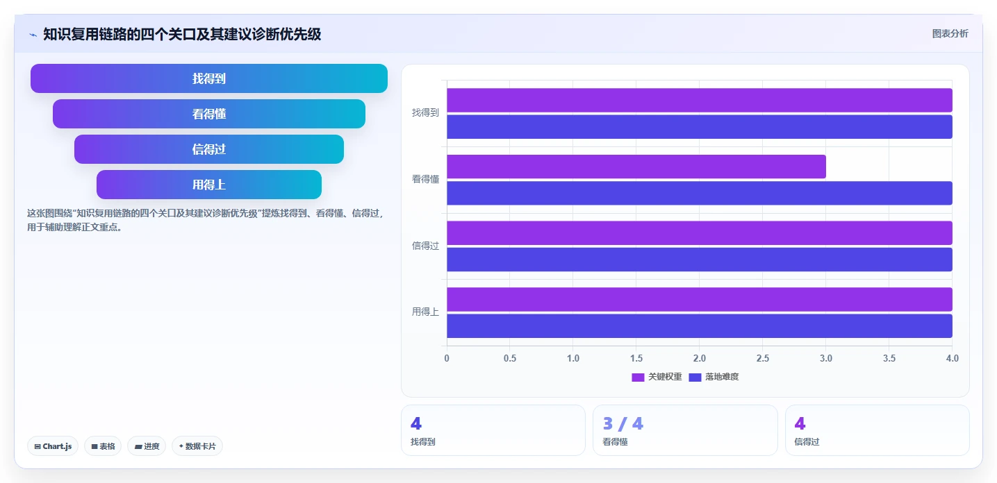Image resolution: width=997 pixels, height=483 pixels.
Task: Open the 看得懂 data card showing 3 / 4
Action: 685,430
